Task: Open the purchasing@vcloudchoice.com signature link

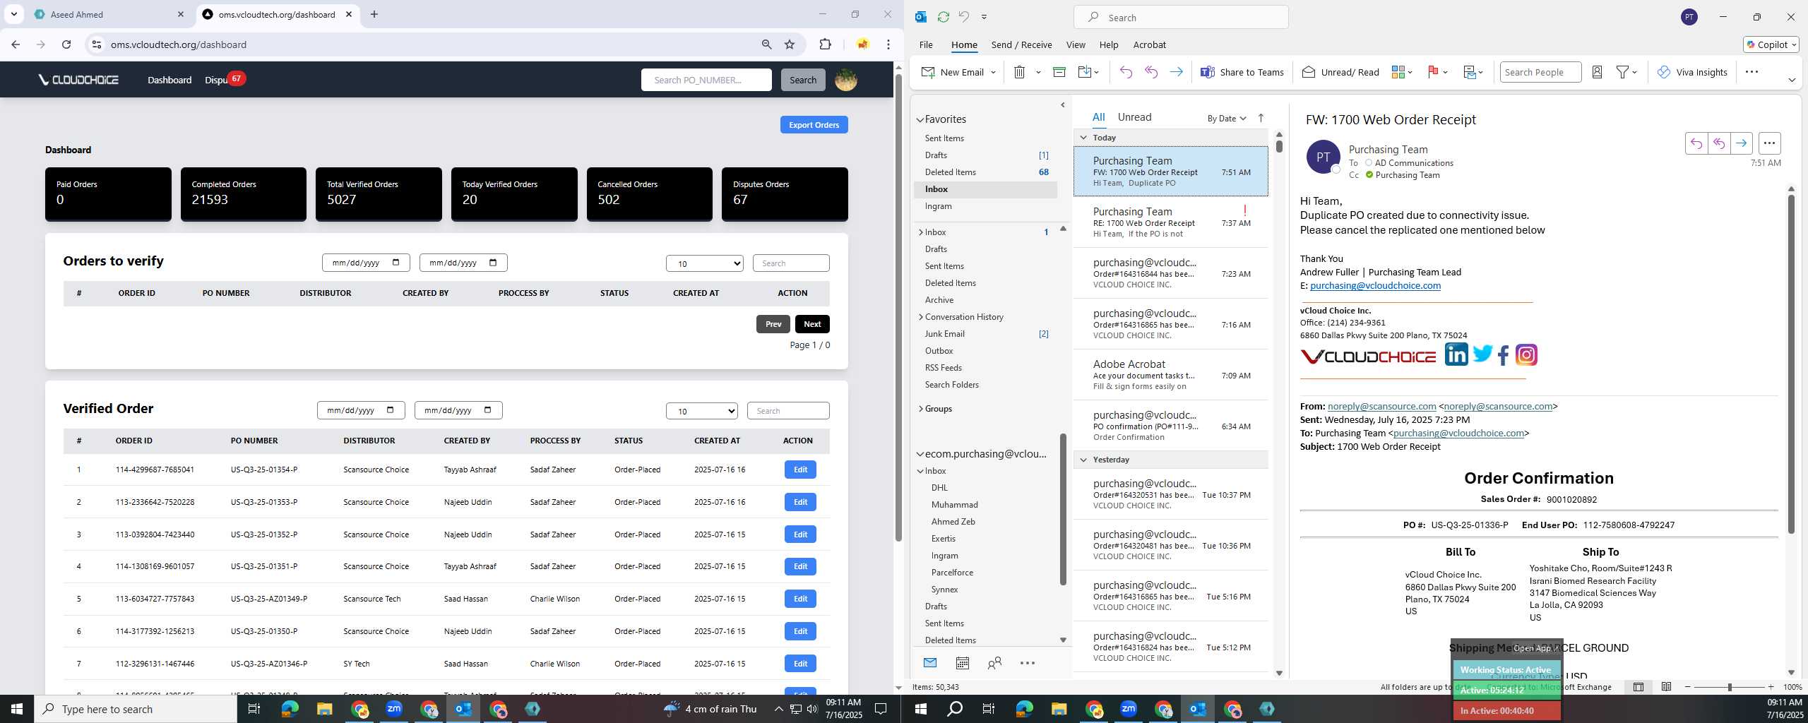Action: pos(1375,286)
